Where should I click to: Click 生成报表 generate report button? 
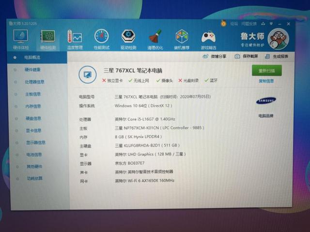coord(277,57)
